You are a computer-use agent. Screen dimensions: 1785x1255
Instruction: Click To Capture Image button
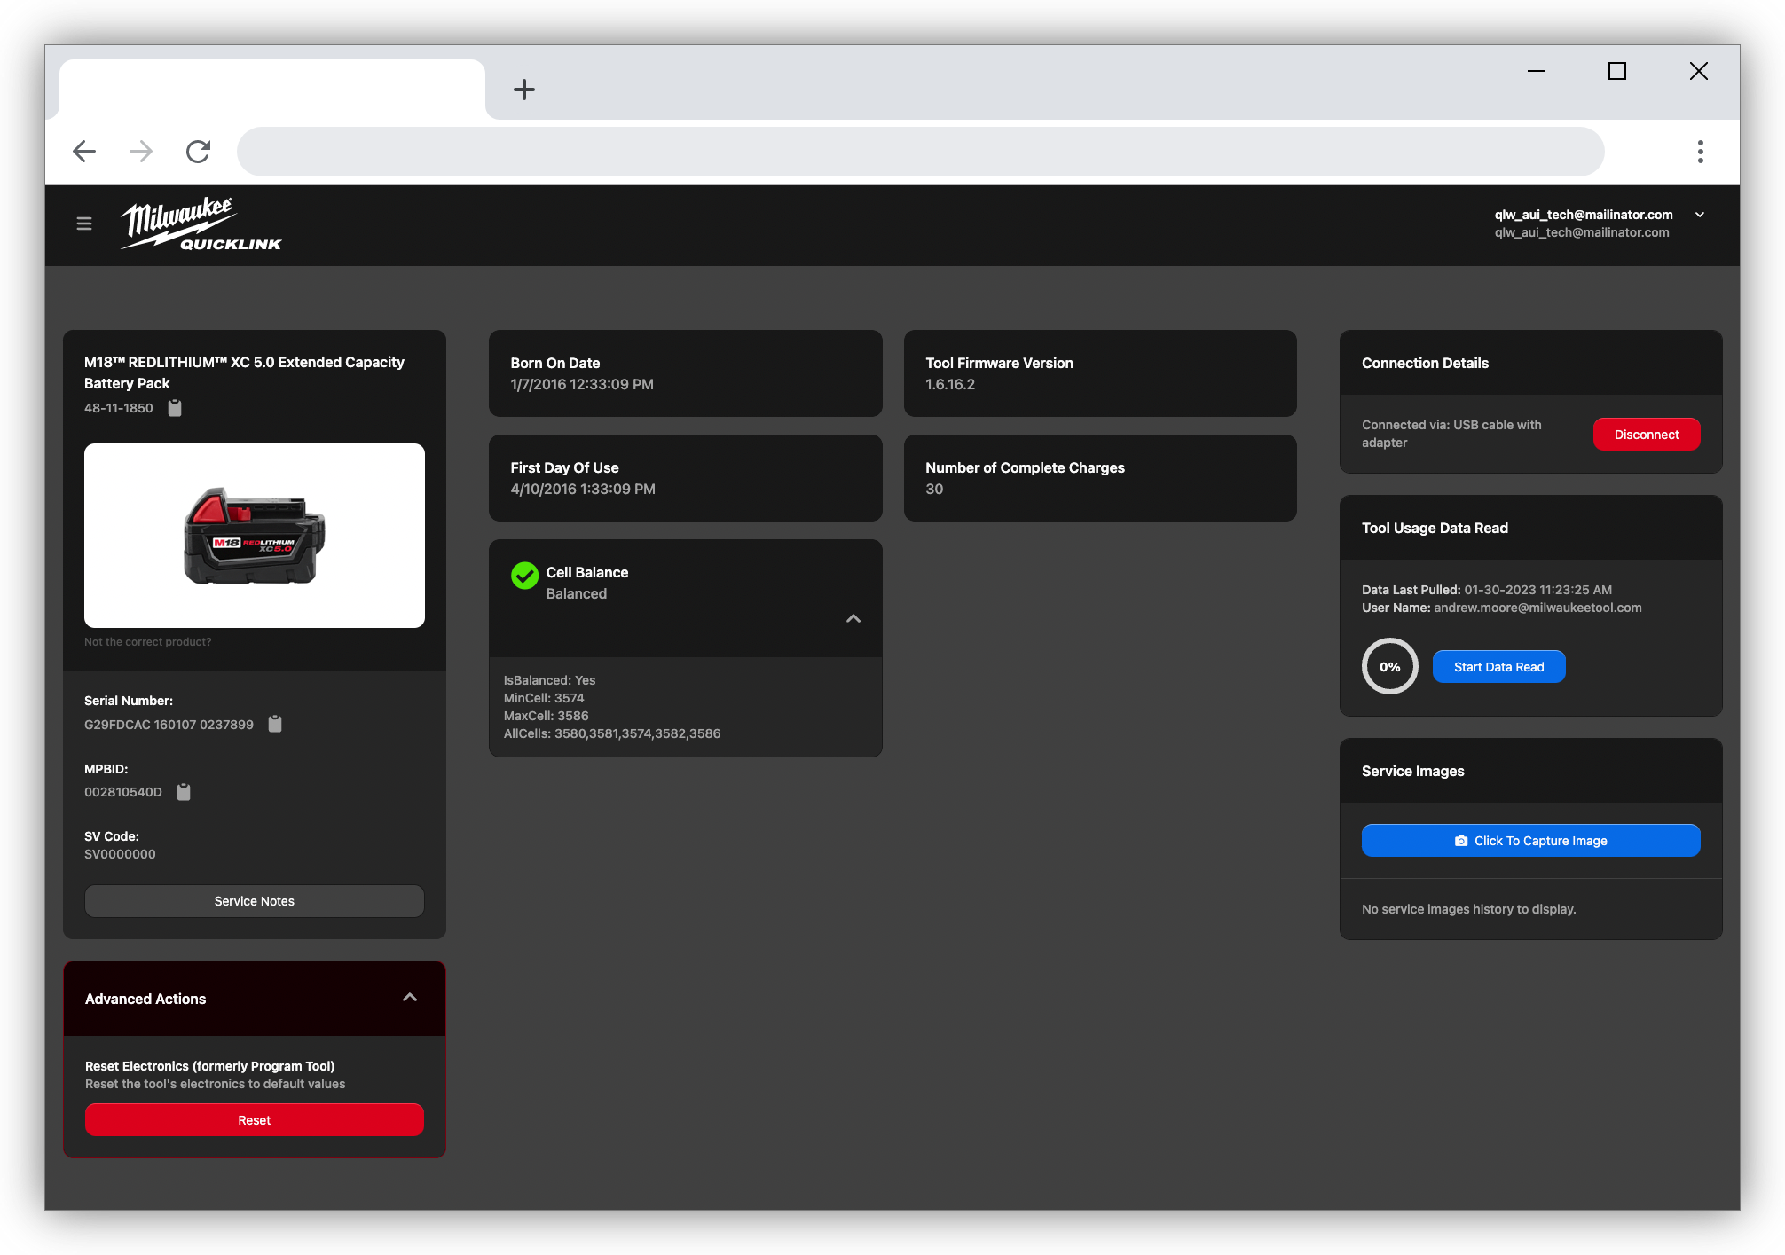(x=1530, y=841)
